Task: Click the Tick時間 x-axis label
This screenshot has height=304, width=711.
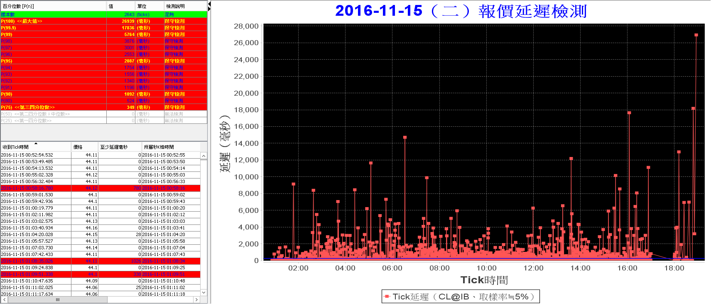Action: pos(484,280)
